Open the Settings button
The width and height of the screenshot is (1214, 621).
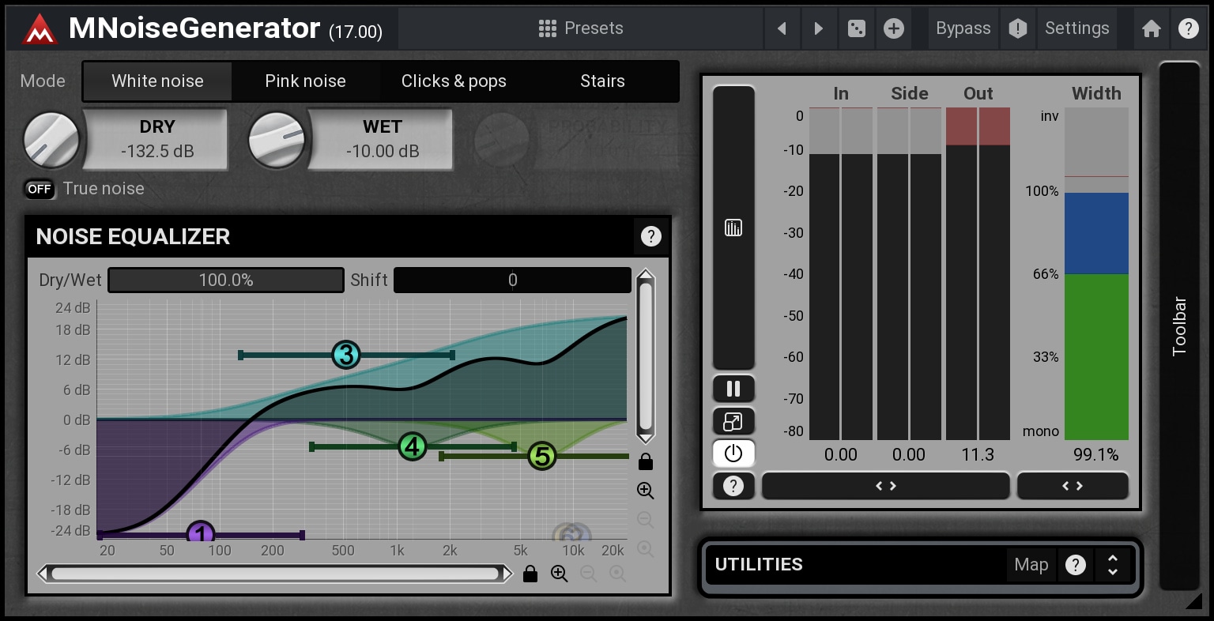click(1076, 29)
